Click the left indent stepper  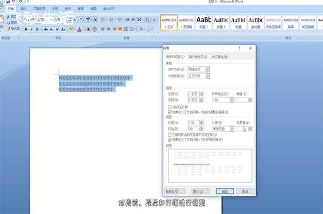(201, 94)
